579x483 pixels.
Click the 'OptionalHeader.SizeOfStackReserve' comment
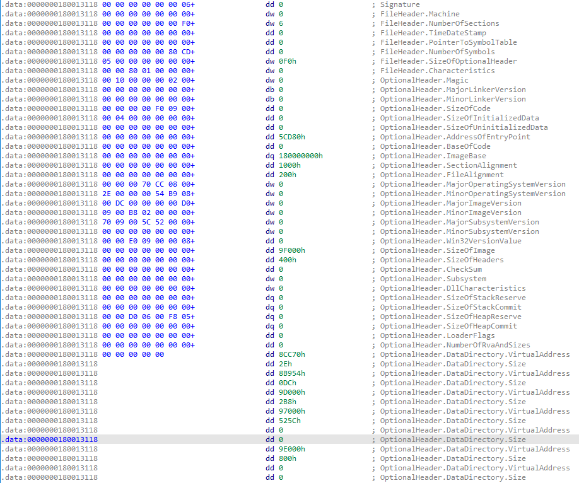tap(453, 298)
